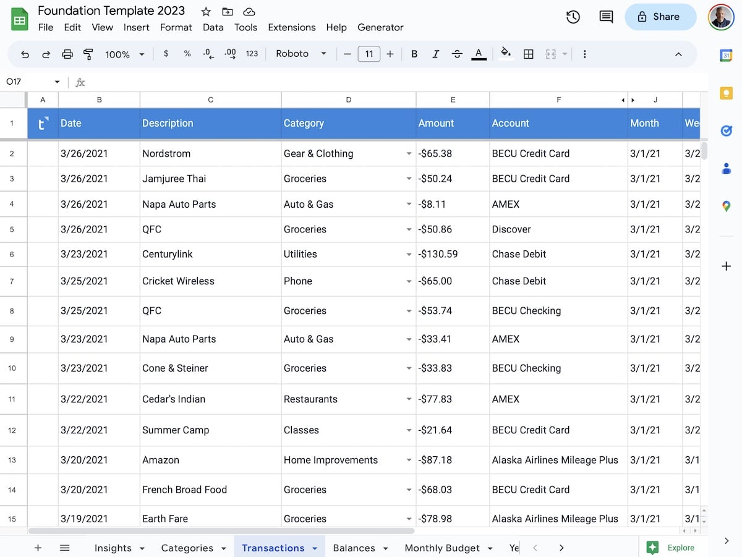
Task: Switch to the Insights sheet tab
Action: point(113,548)
